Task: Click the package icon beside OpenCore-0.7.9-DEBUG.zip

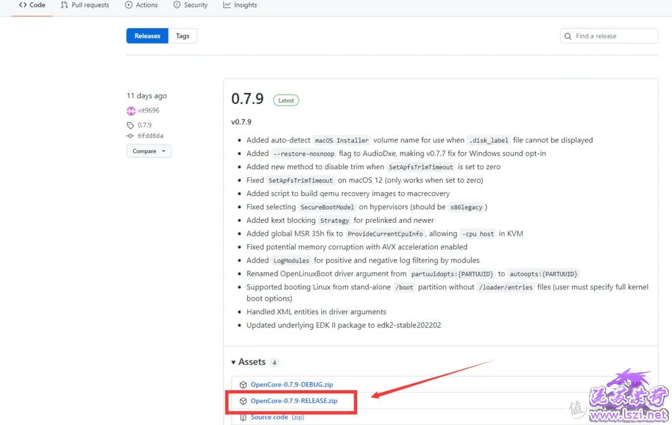Action: point(243,385)
